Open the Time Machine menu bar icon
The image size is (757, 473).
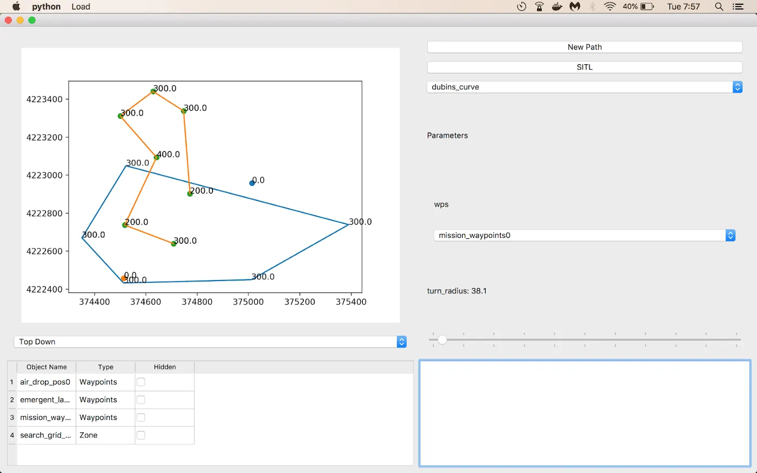(521, 6)
